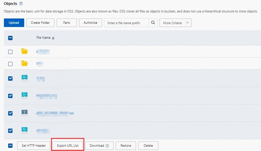Viewport: 261px width, 151px height.
Task: Open the More Criteria dropdown
Action: [x=176, y=23]
